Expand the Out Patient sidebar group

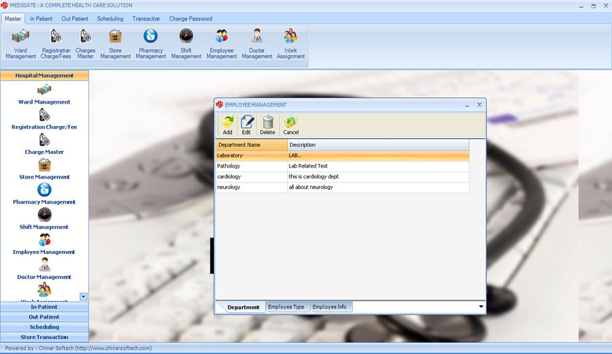tap(44, 317)
